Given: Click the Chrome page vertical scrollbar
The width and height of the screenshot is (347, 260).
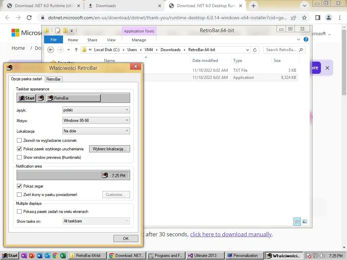Looking at the screenshot, I should [x=344, y=62].
